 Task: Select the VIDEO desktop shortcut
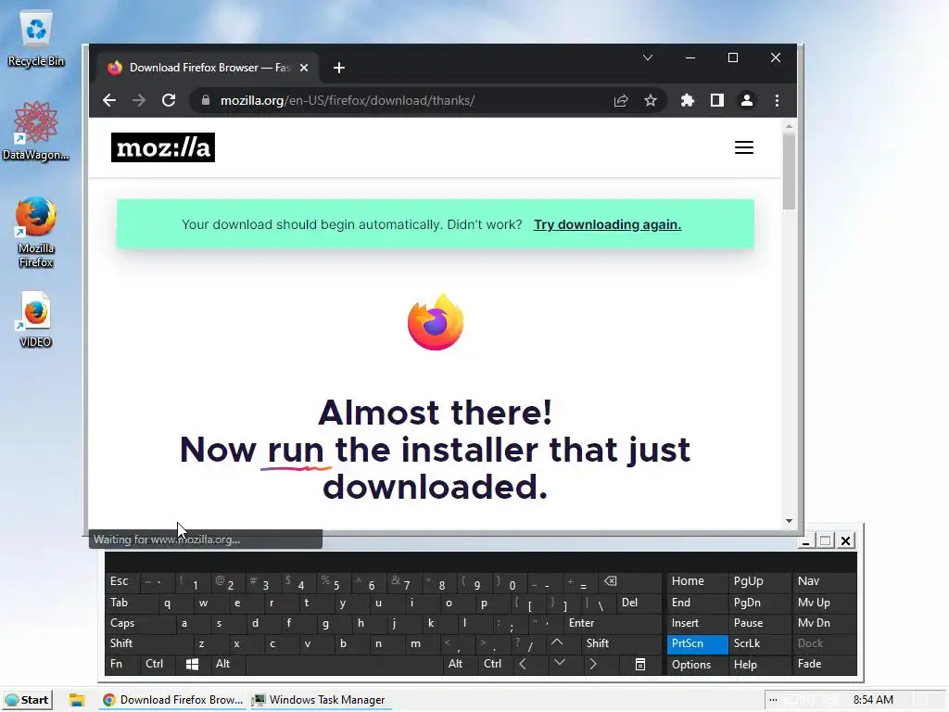[36, 320]
